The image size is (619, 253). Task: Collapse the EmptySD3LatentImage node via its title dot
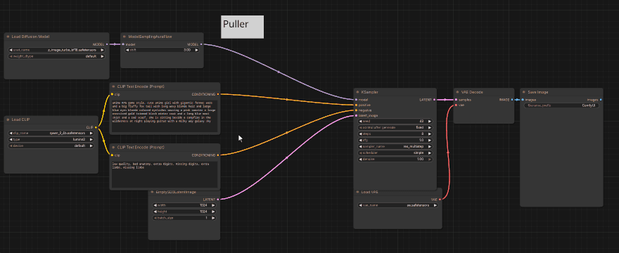pyautogui.click(x=152, y=193)
